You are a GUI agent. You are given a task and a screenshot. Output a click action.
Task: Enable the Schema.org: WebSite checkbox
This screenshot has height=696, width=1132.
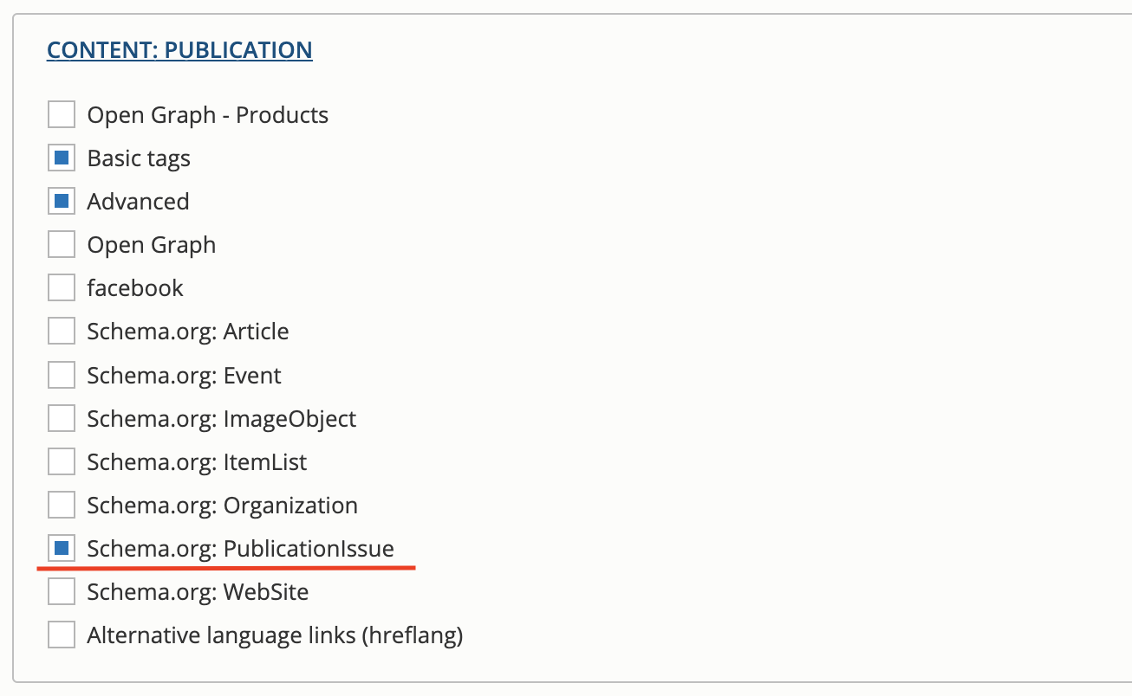point(61,590)
